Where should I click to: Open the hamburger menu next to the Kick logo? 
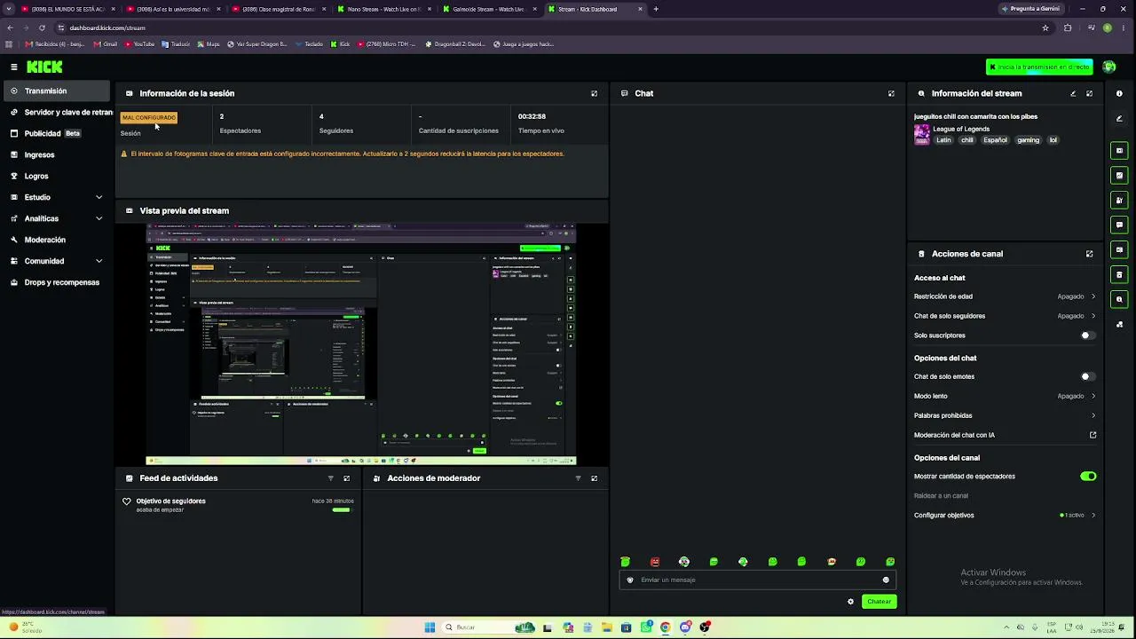(x=14, y=67)
